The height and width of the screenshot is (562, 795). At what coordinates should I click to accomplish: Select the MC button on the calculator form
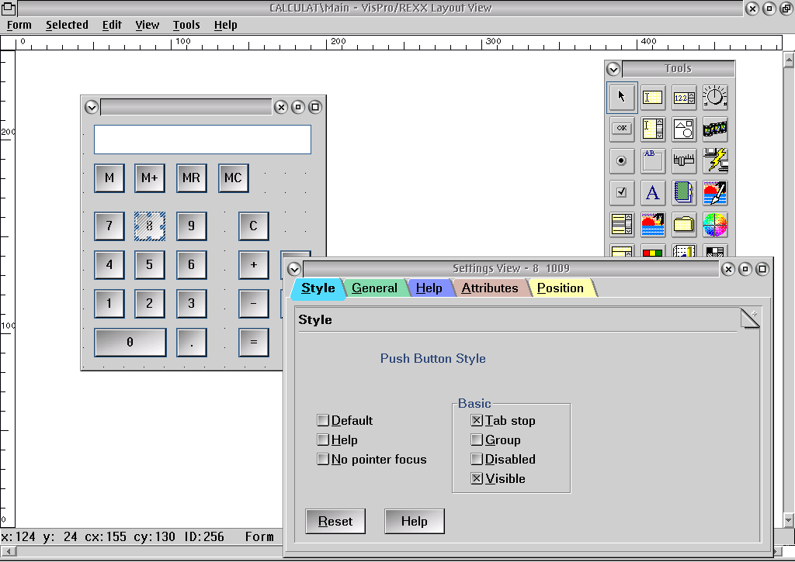(233, 178)
